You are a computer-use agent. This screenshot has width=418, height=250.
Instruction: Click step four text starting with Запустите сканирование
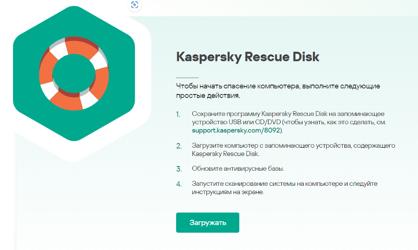(284, 188)
